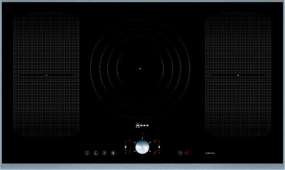Tap the PowerBoost 'P' sensor key
This screenshot has height=170, width=285.
coord(104,153)
